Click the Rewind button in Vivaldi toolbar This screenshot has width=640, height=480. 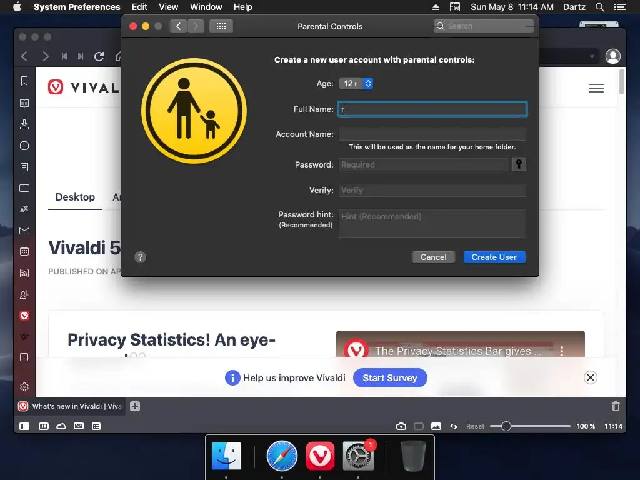click(64, 56)
